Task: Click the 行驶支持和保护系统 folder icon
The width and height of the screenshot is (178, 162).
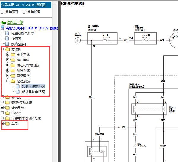Action: coord(7,118)
